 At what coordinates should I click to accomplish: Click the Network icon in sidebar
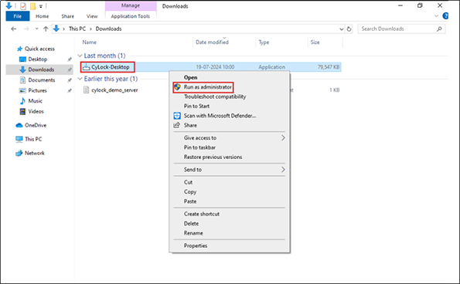click(x=19, y=153)
